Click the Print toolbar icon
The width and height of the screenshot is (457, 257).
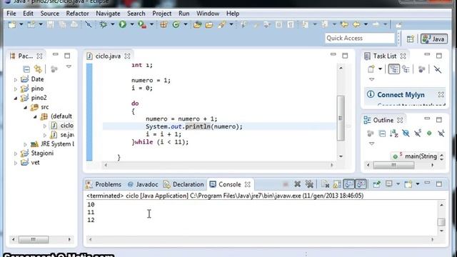pyautogui.click(x=74, y=24)
